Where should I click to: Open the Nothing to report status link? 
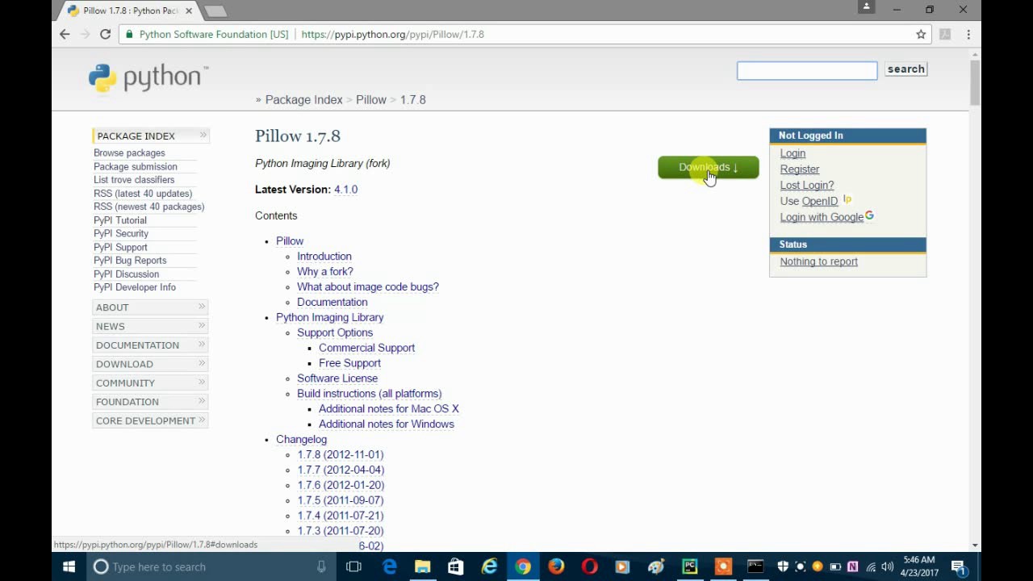click(x=818, y=261)
